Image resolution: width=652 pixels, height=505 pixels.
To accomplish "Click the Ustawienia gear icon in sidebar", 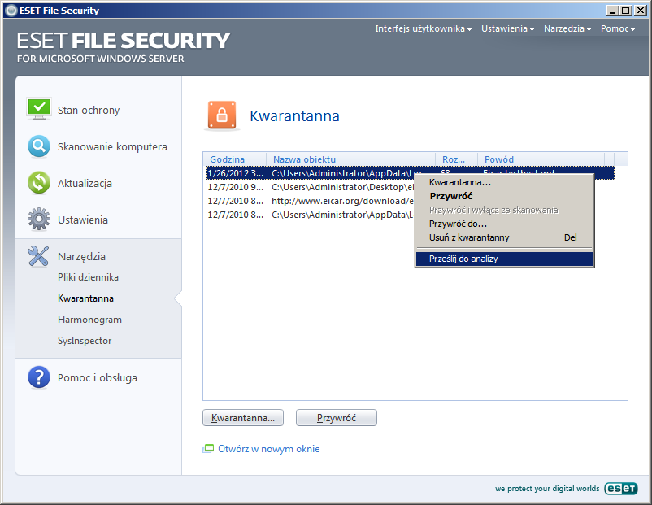I will (39, 220).
